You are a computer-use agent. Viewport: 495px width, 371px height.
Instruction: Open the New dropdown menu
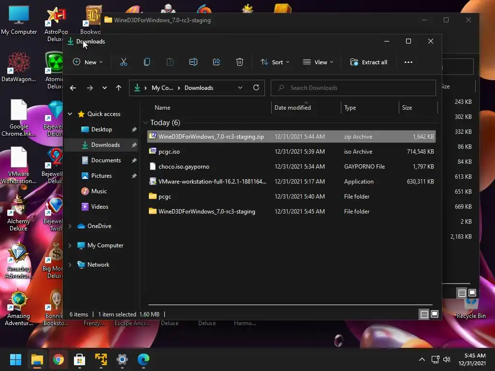pos(88,62)
